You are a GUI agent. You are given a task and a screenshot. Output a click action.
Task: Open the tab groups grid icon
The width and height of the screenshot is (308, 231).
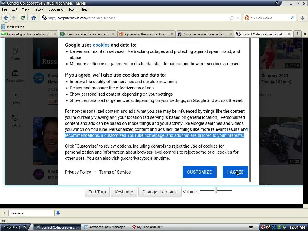[305, 34]
